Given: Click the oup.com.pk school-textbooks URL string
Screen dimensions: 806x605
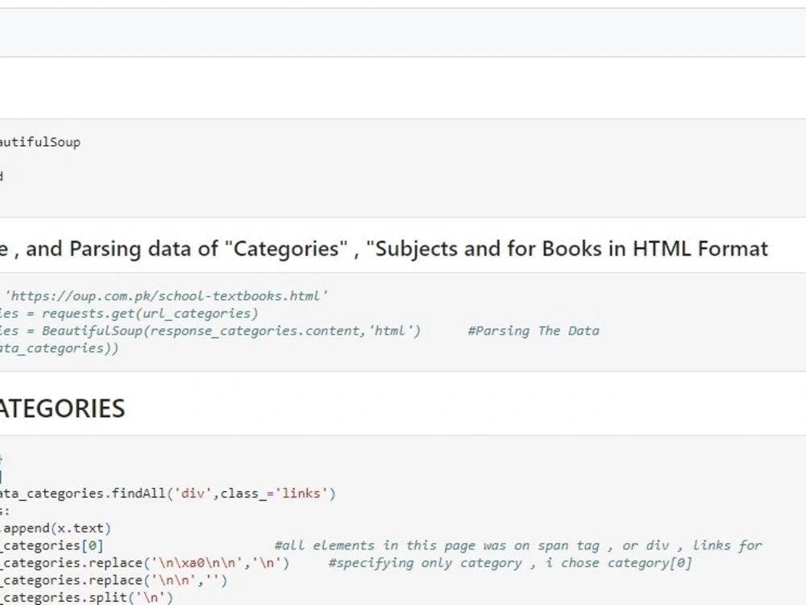Looking at the screenshot, I should (x=167, y=295).
